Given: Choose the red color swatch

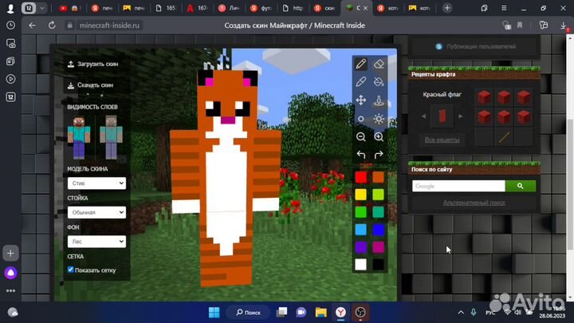Looking at the screenshot, I should pos(360,177).
